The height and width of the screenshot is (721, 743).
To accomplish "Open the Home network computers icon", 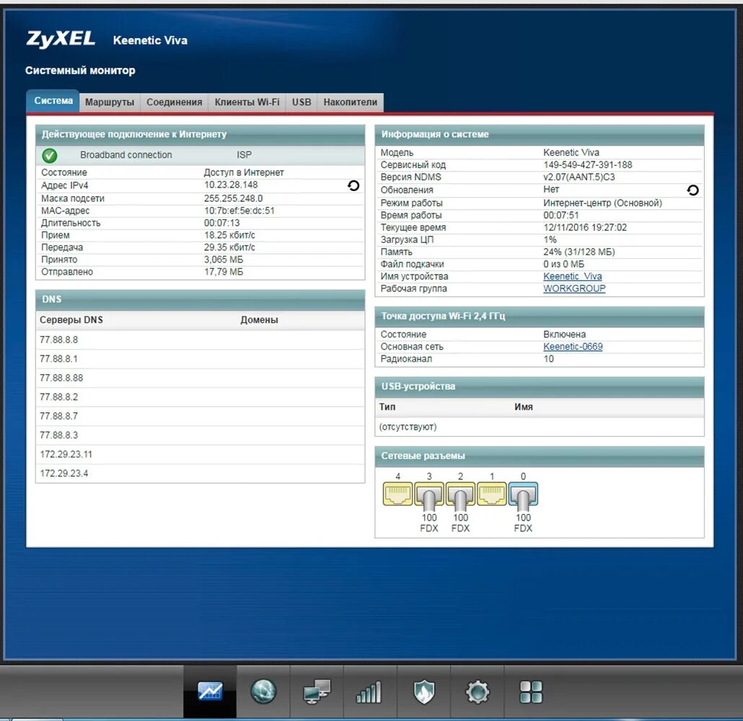I will tap(317, 691).
